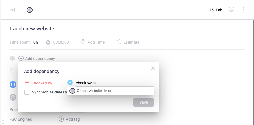254x125 pixels.
Task: Click the red Blocked by signpost icon
Action: (x=27, y=83)
